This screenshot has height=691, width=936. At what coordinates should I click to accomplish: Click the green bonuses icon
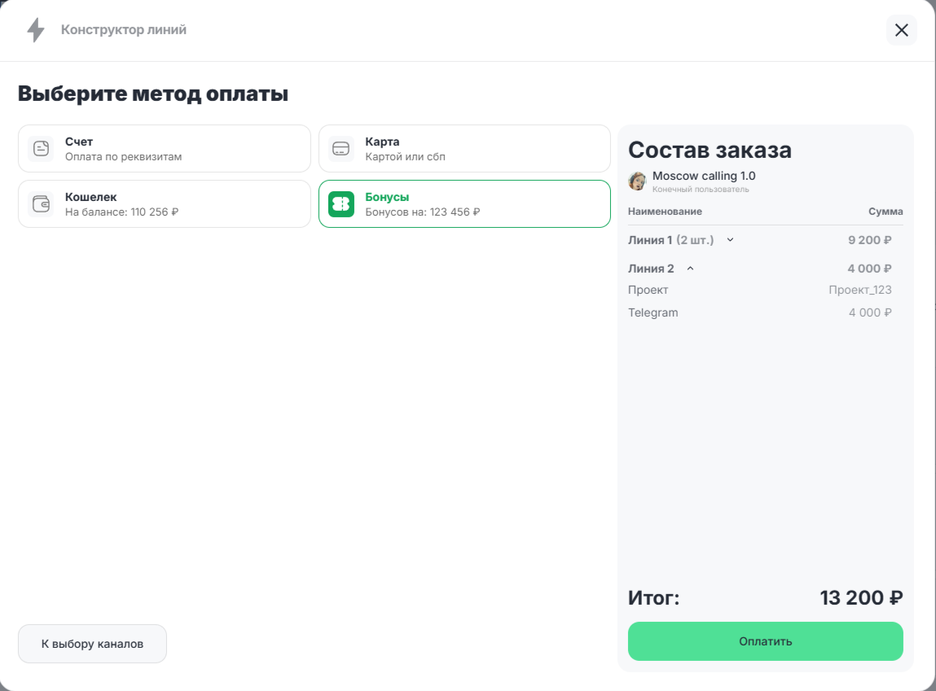pyautogui.click(x=341, y=203)
